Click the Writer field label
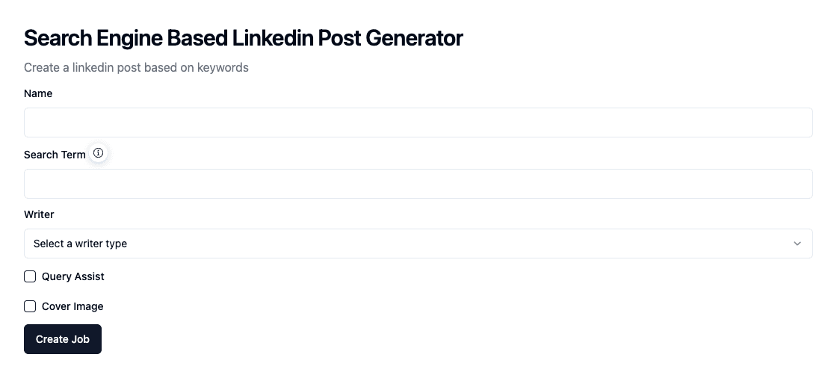837x378 pixels. click(39, 214)
